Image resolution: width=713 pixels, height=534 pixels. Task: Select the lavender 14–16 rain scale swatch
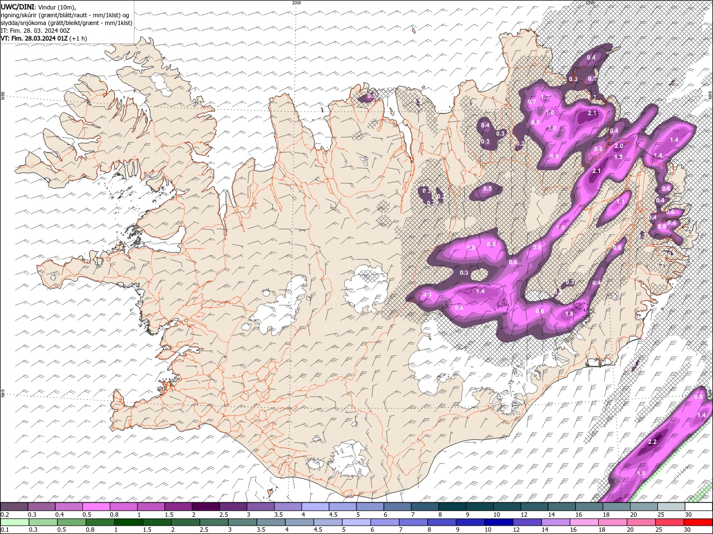[555, 522]
